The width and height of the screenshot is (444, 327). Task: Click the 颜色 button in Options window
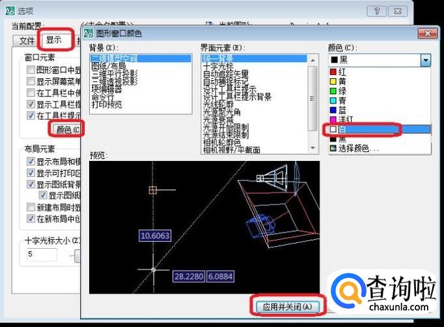66,130
